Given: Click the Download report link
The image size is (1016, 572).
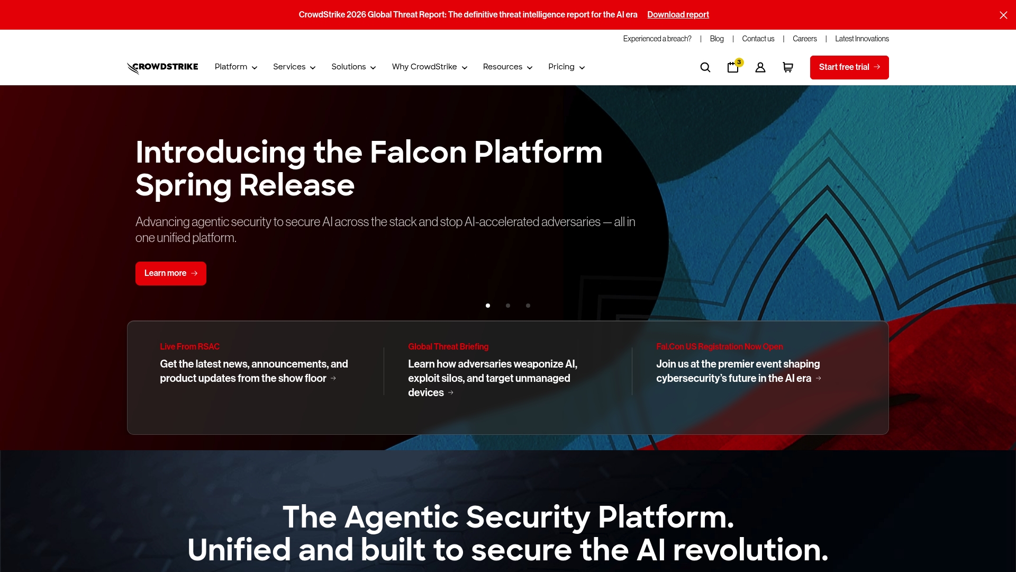Looking at the screenshot, I should 678,15.
